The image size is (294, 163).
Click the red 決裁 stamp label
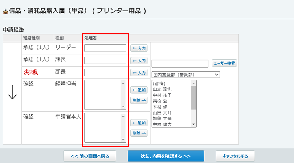[x=31, y=72]
